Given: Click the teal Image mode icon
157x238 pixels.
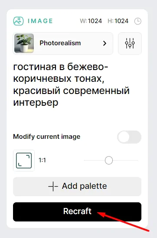Looking at the screenshot, I should (x=18, y=21).
